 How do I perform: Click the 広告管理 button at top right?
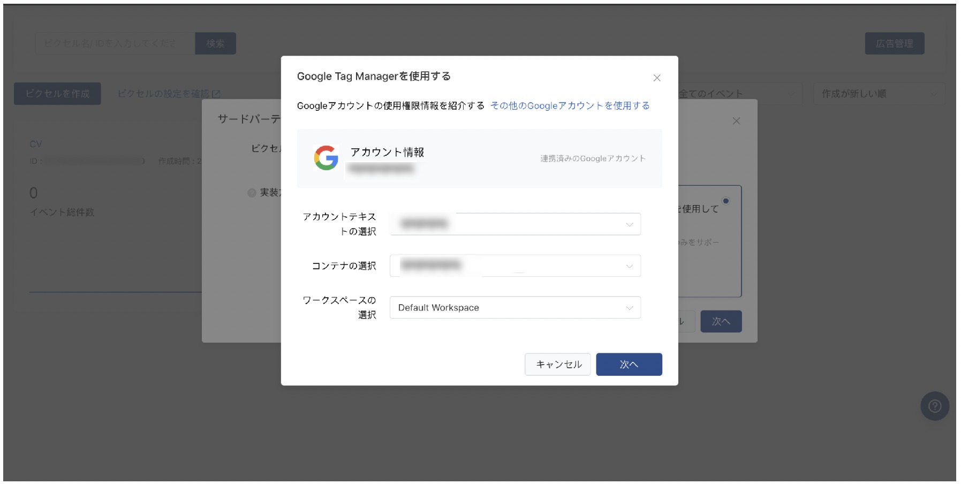pos(894,43)
